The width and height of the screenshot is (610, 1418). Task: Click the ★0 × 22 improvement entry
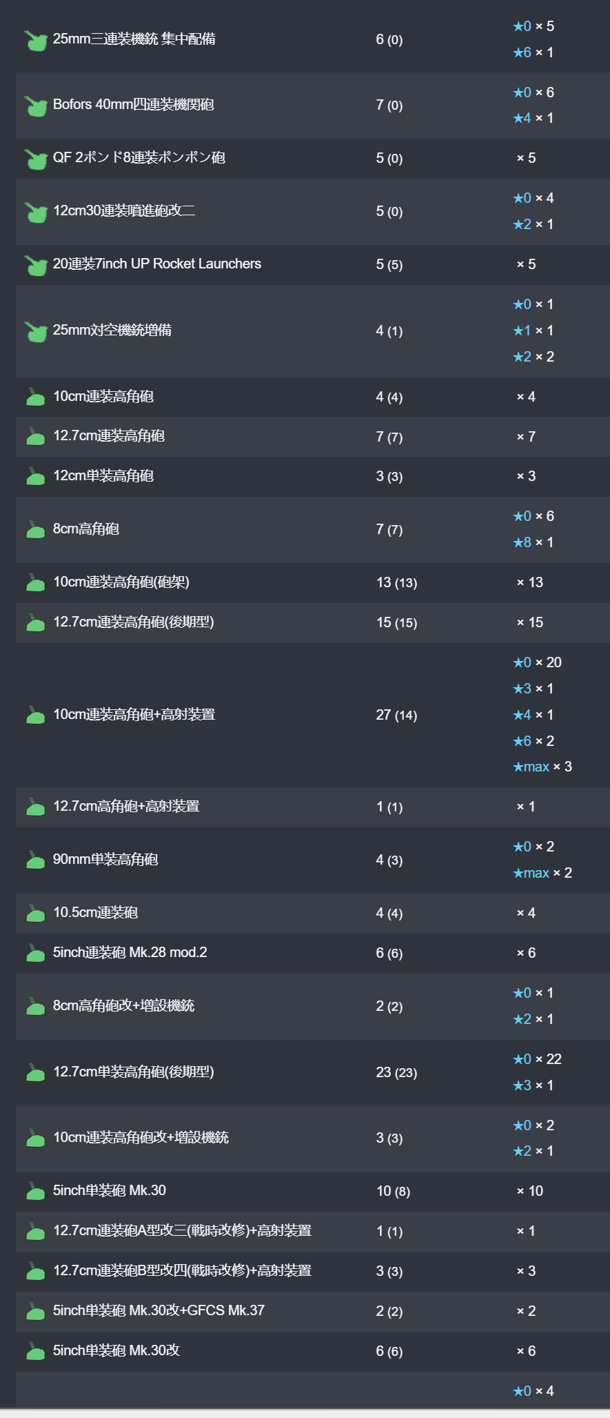tap(537, 1059)
